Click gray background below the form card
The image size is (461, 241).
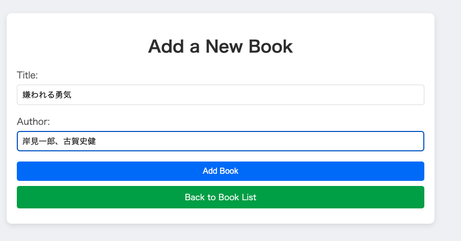click(220, 233)
